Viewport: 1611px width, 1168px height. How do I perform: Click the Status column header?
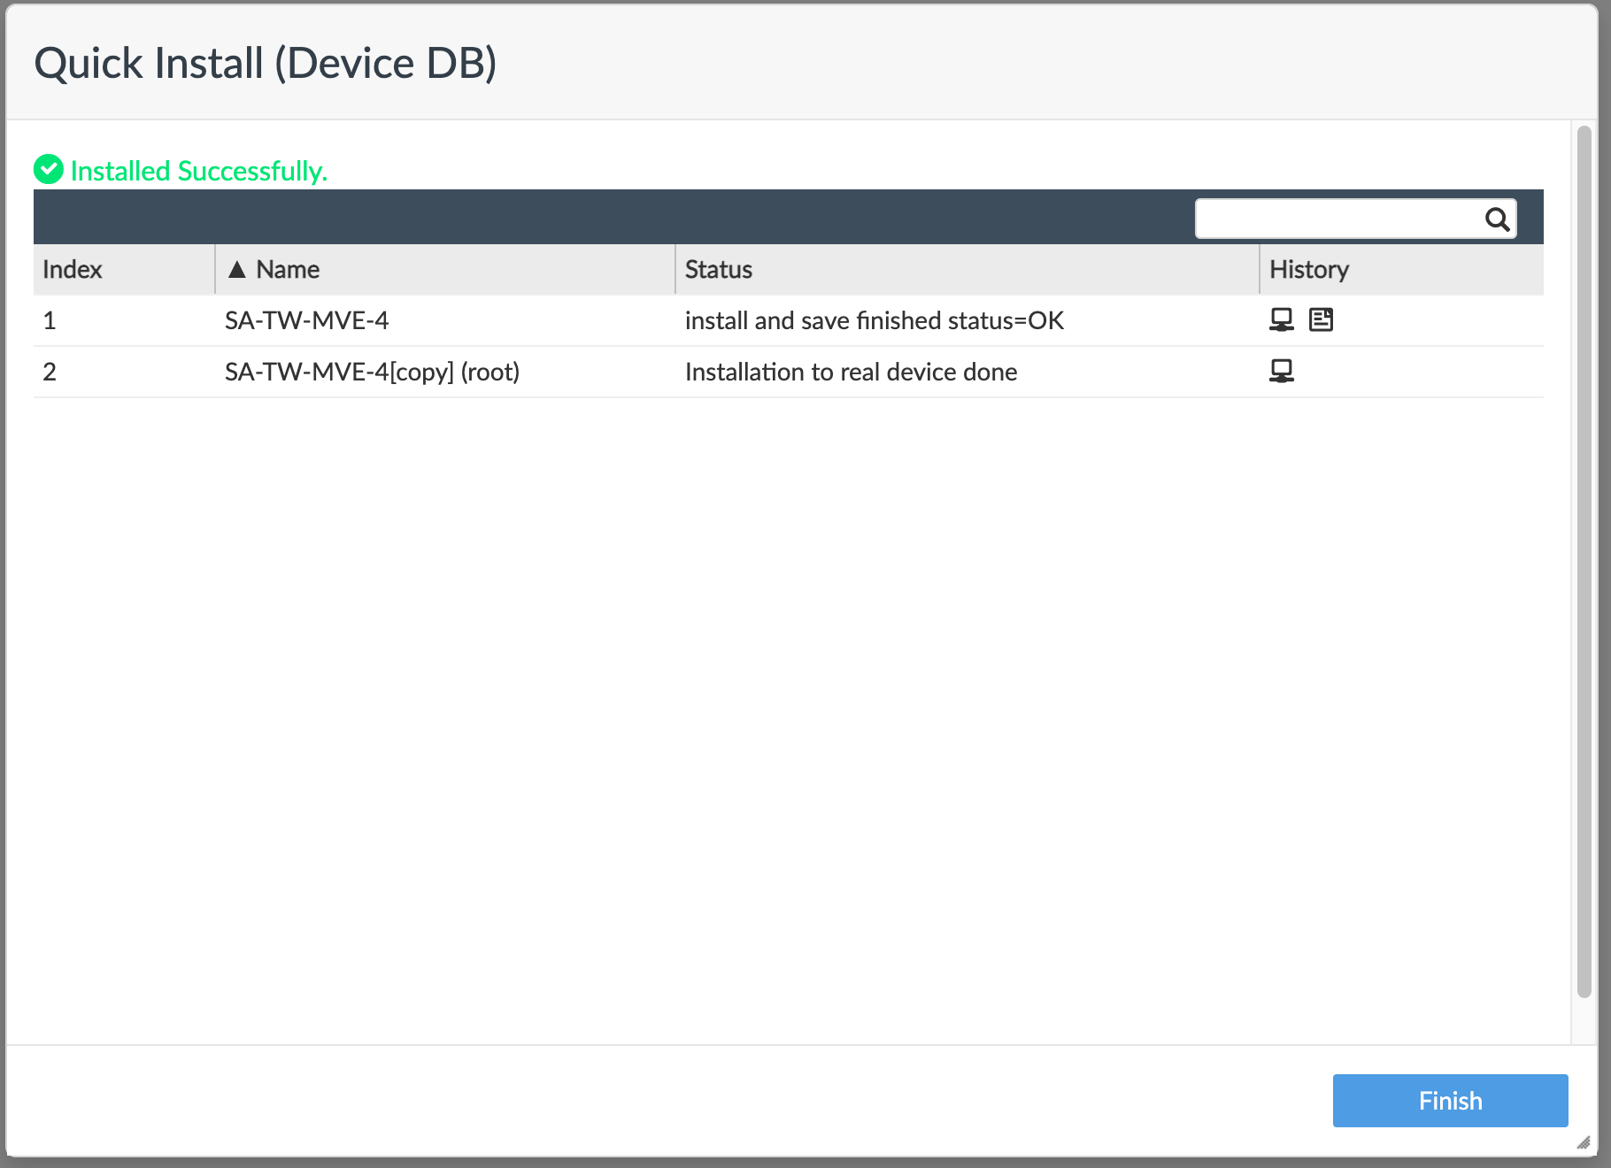point(718,269)
